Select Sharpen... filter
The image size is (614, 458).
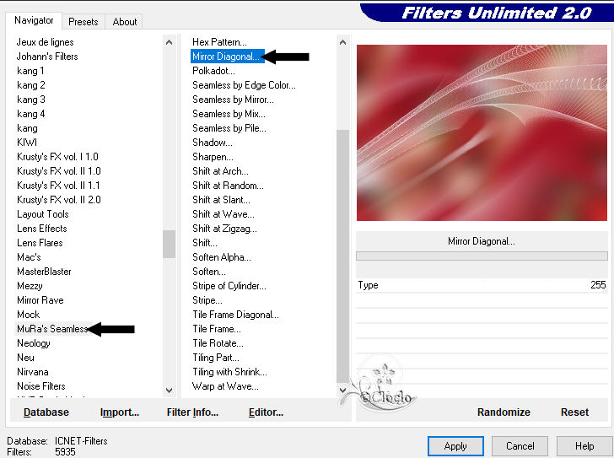[x=213, y=157]
